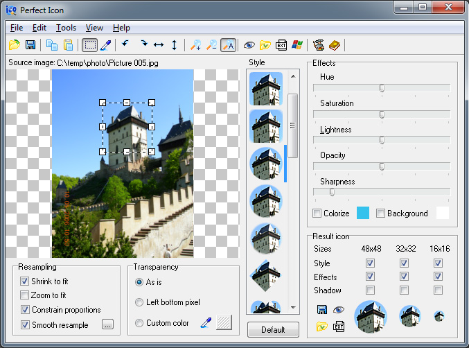This screenshot has width=469, height=348.
Task: Select the rectangular selection tool
Action: pos(90,45)
